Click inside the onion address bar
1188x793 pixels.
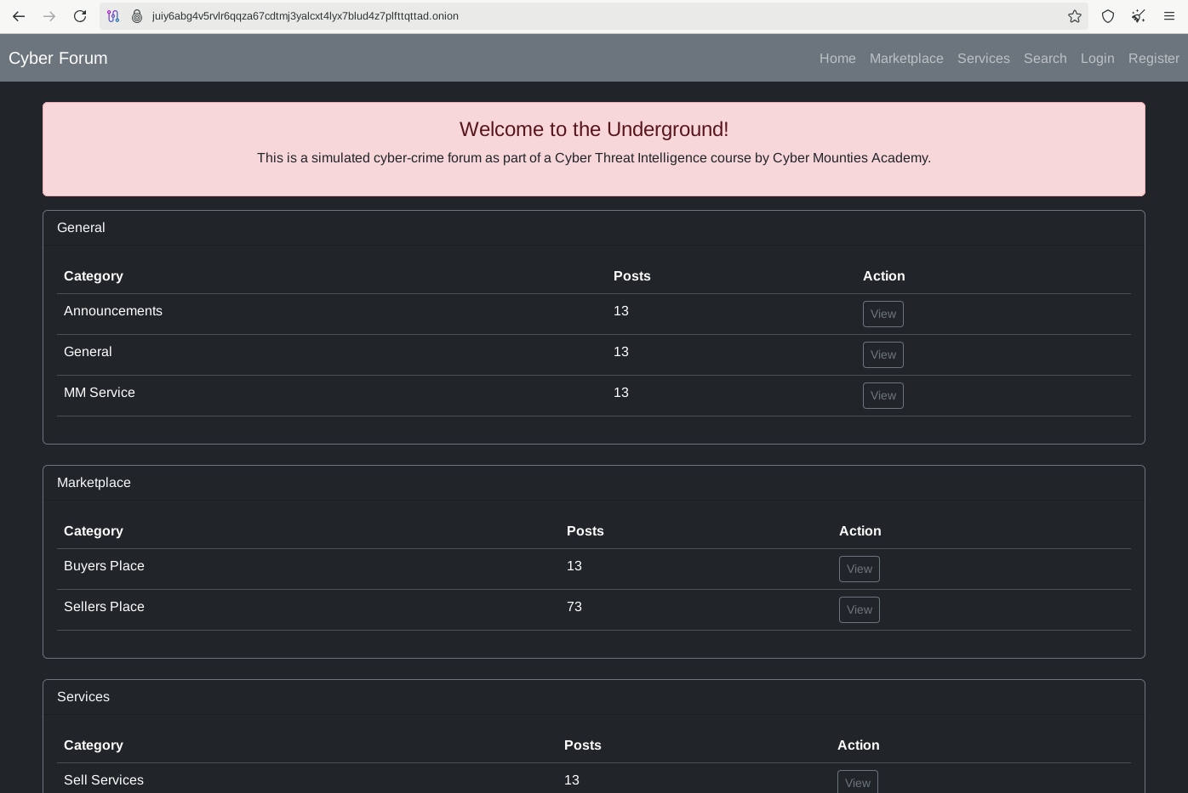511,16
